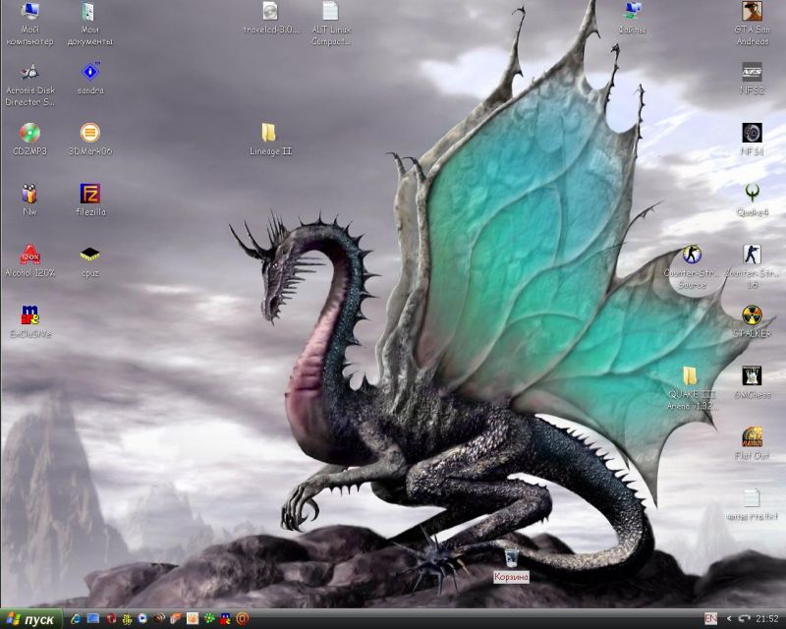Select the Корзина recycle bin
786x629 pixels.
tap(511, 565)
